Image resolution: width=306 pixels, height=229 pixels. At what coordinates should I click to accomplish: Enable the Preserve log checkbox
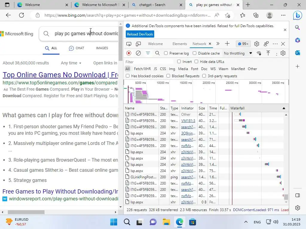(x=166, y=53)
